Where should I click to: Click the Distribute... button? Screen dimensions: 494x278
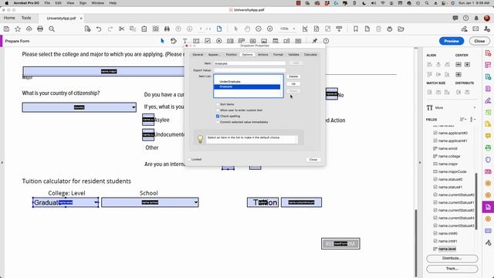pyautogui.click(x=452, y=259)
